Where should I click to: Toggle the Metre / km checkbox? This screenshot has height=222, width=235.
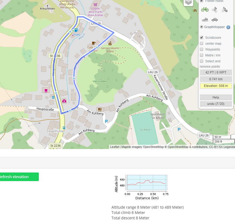(x=202, y=55)
